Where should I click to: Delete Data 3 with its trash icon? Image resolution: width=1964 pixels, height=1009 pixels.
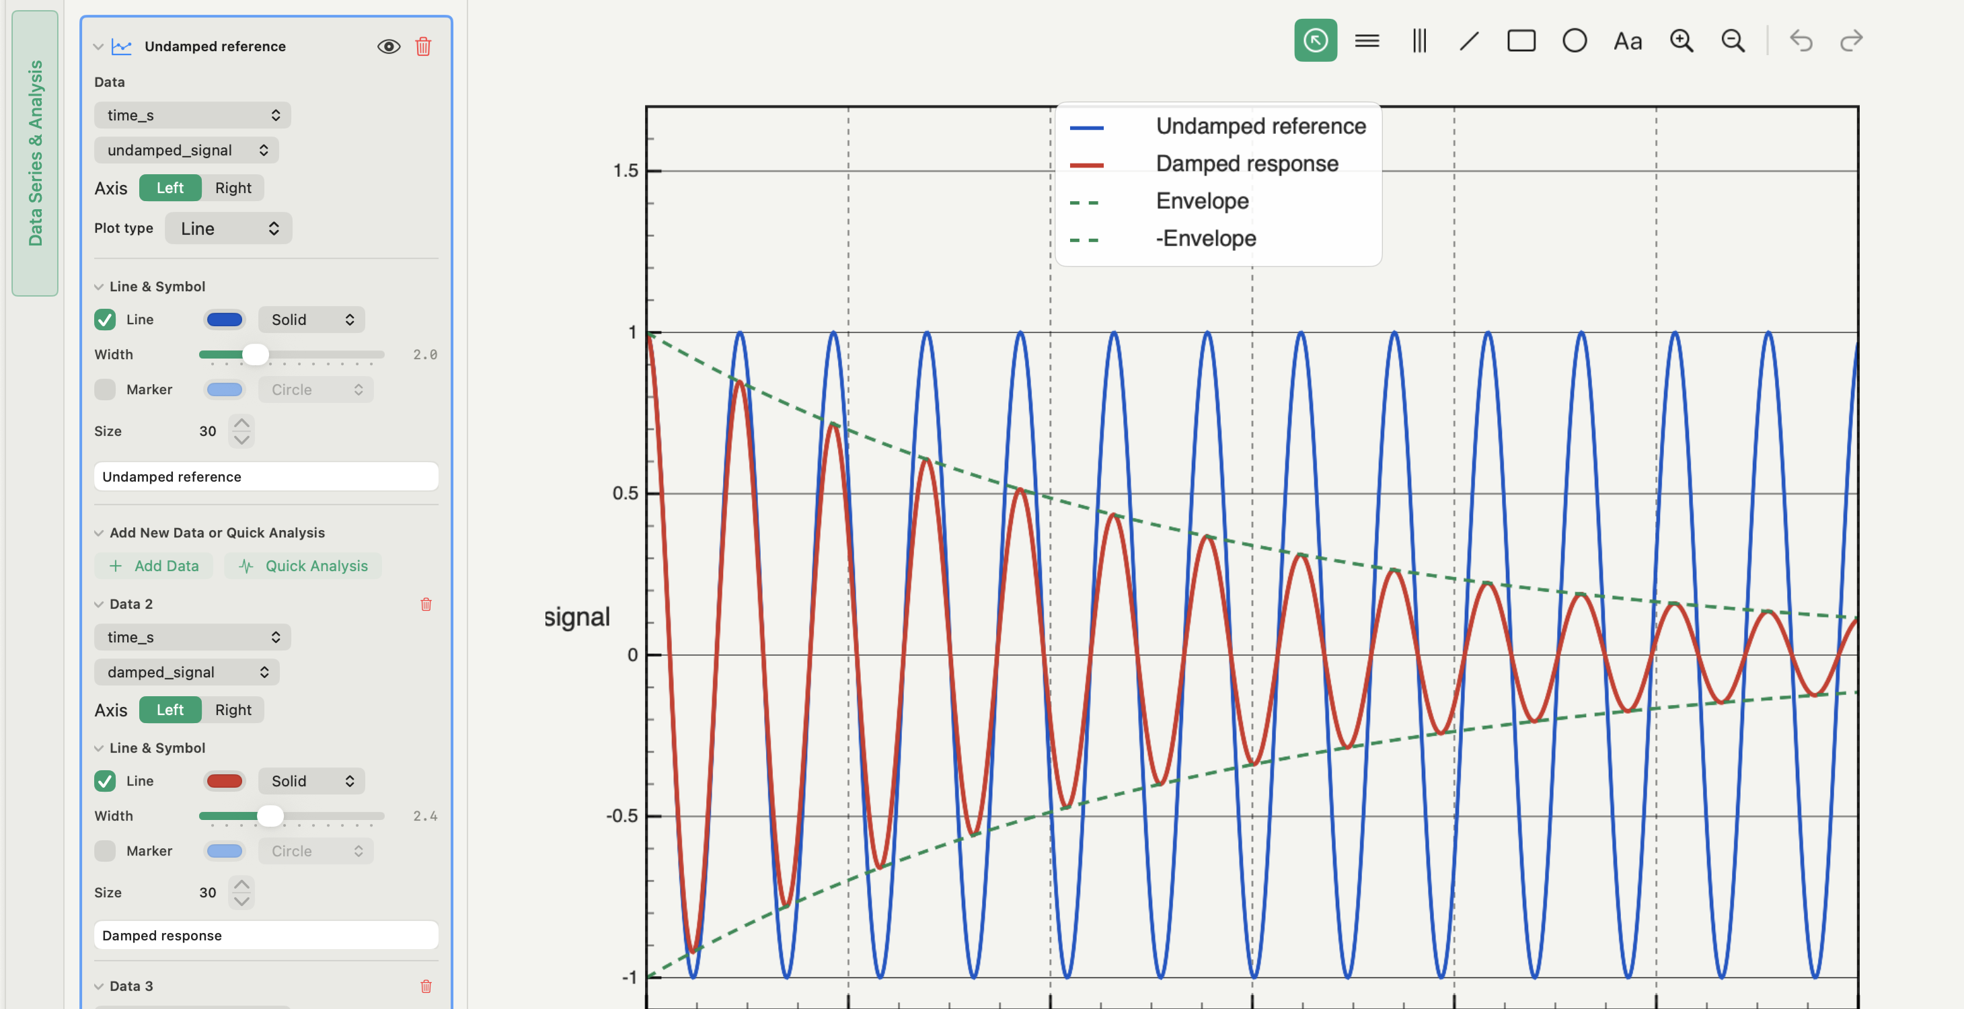pyautogui.click(x=426, y=986)
